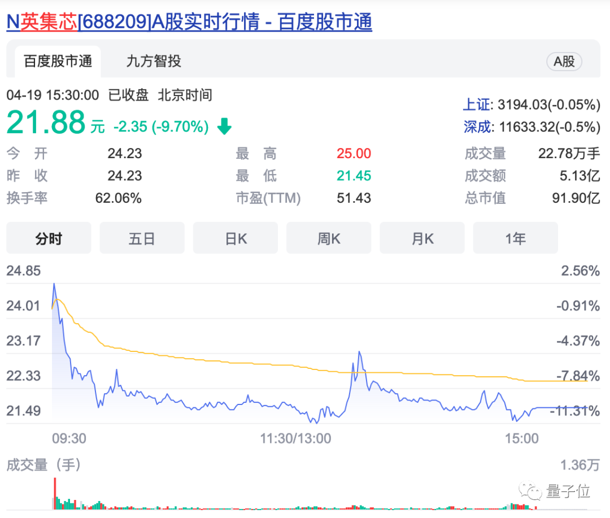This screenshot has height=518, width=610.
Task: Click the 成交量（手）chart label
Action: [x=43, y=465]
